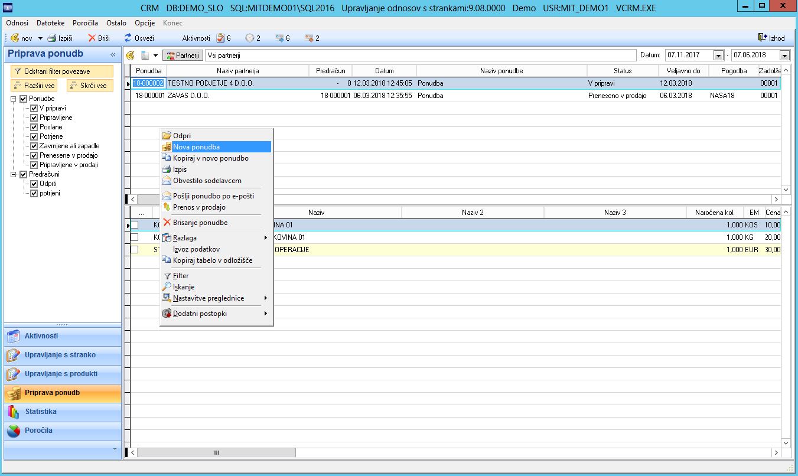Viewport: 798px width, 476px height.
Task: Open Upravljanje s produkti section
Action: [63, 374]
